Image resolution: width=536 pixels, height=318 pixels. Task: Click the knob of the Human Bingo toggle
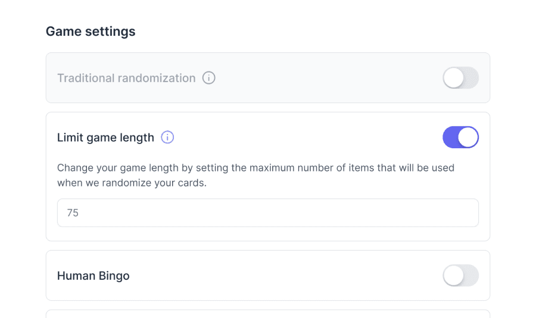coord(453,276)
